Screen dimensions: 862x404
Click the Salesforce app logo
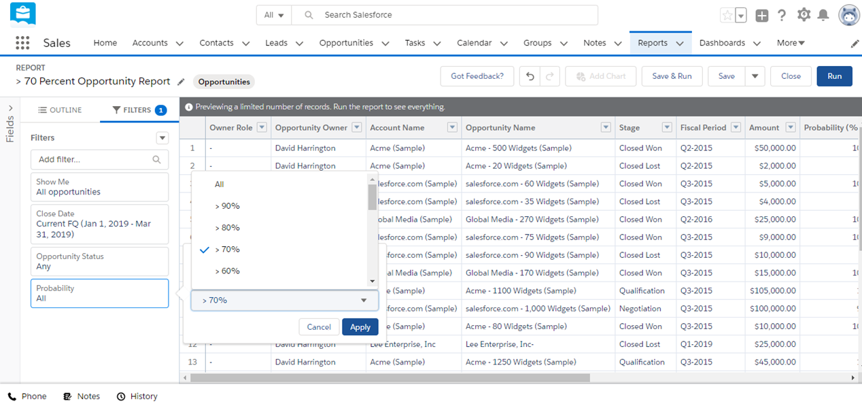pos(23,14)
